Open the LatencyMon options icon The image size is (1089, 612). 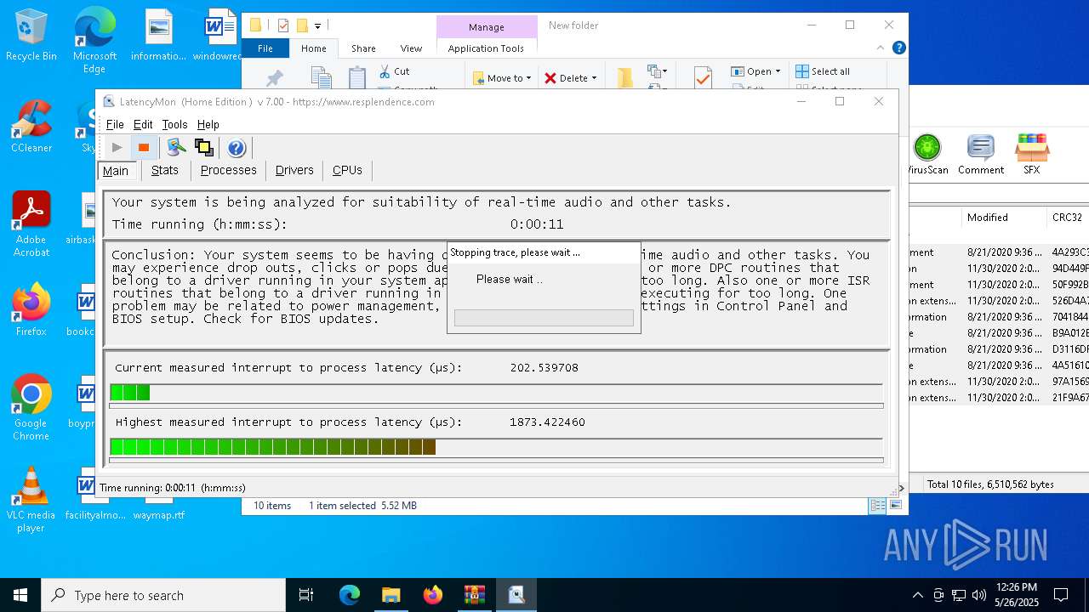pos(176,148)
